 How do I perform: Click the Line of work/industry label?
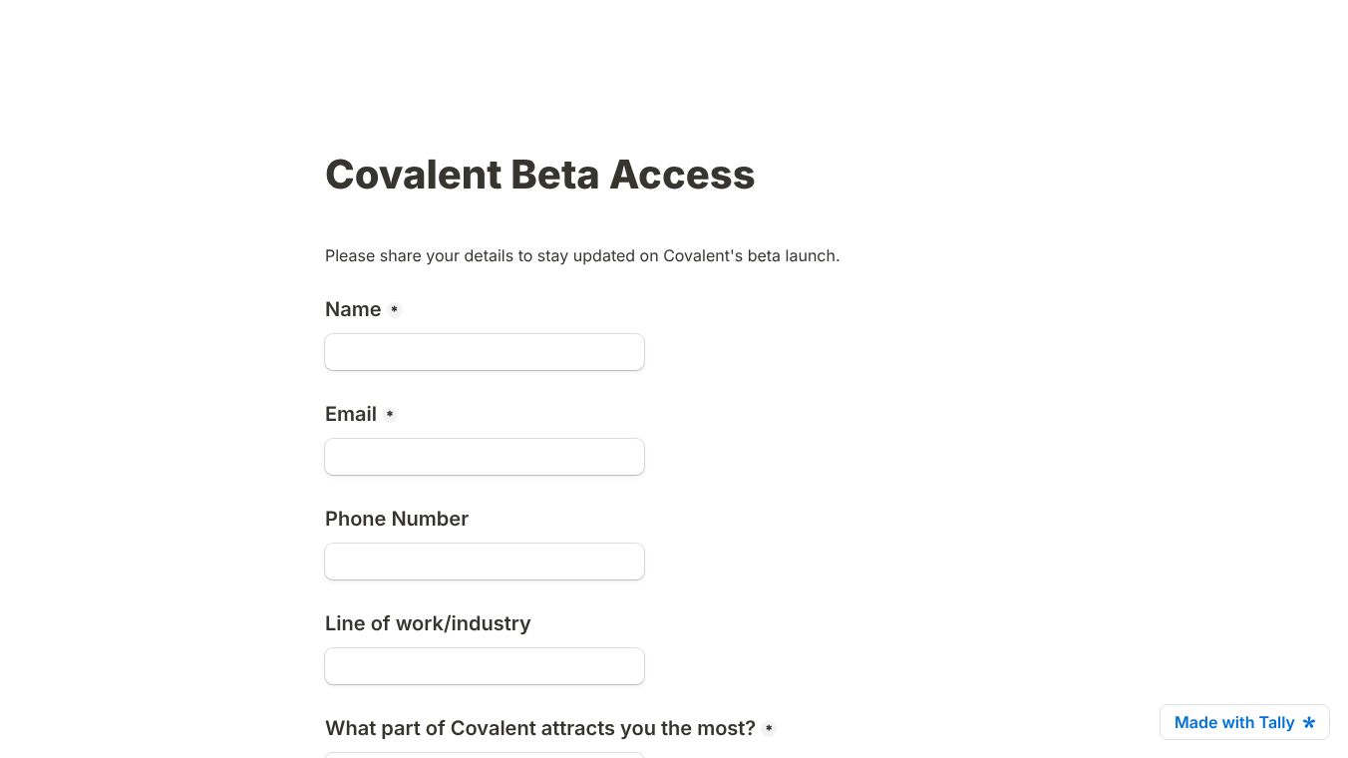click(428, 623)
